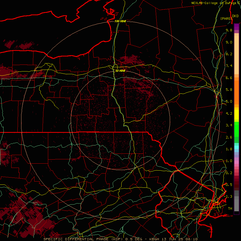Select the 0.2 value on the color scale
241x241 pixels.
coord(229,173)
